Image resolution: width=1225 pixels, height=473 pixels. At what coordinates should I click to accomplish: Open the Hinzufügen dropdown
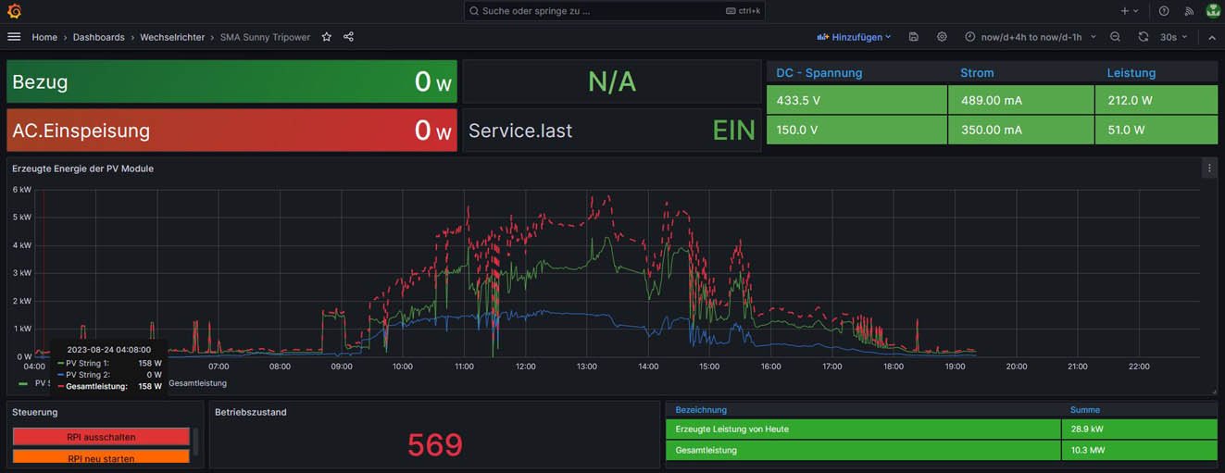point(854,37)
